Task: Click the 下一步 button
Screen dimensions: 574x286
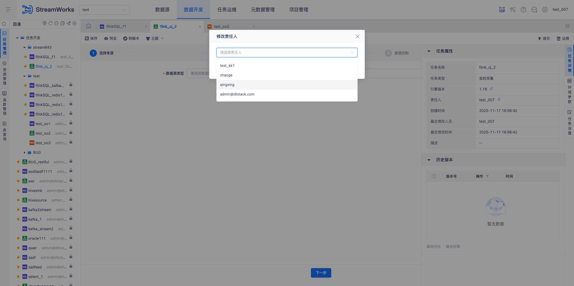Action: click(321, 273)
